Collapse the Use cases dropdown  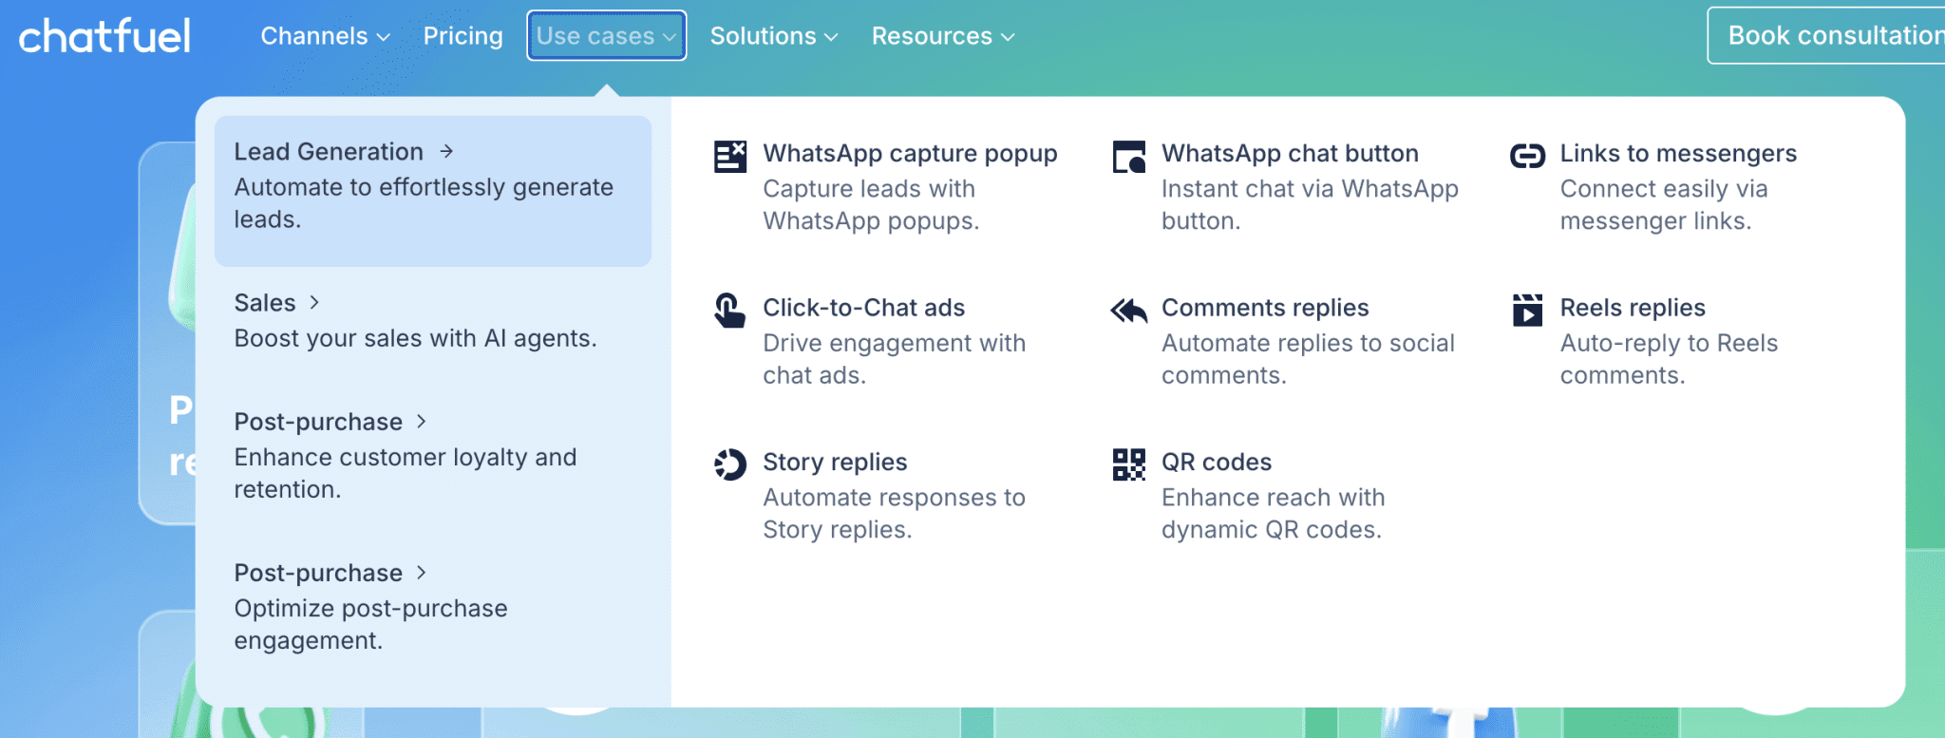606,36
